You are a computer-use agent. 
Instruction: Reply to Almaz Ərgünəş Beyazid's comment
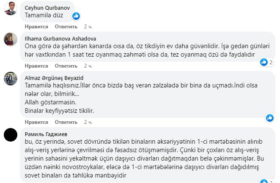coord(66,122)
